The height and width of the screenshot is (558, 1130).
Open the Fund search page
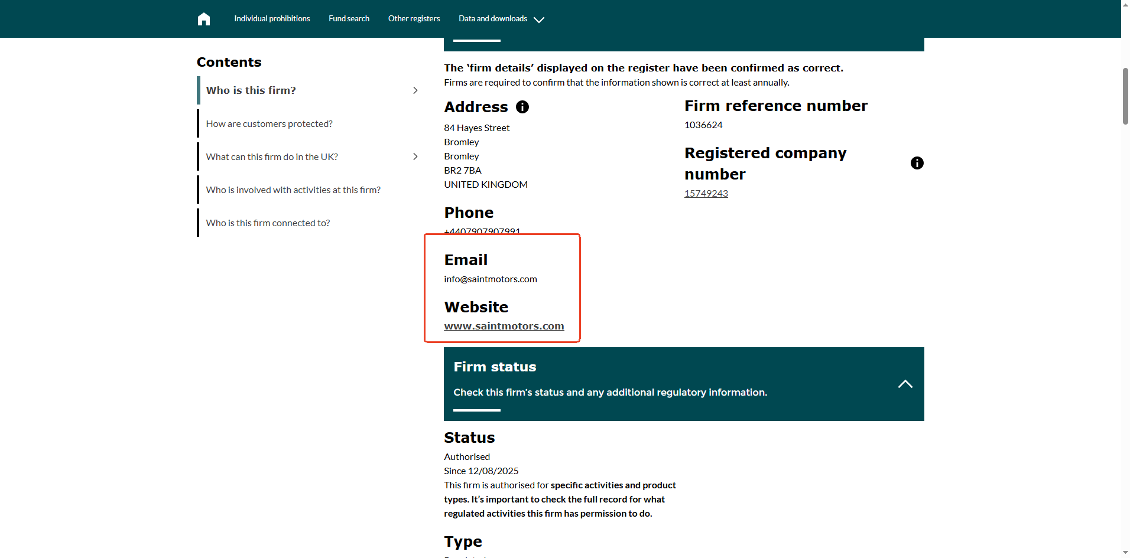click(349, 19)
